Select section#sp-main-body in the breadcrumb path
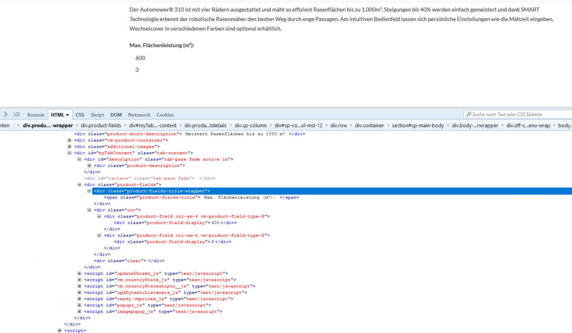 pyautogui.click(x=417, y=126)
